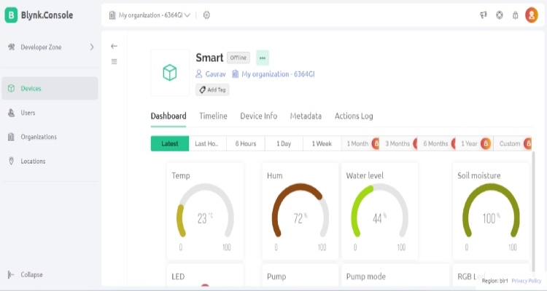The image size is (547, 291).
Task: Select the Latest time range
Action: coord(170,143)
